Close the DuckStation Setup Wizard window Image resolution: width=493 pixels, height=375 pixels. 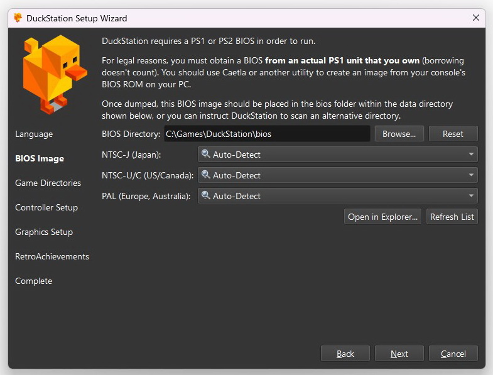[x=476, y=18]
